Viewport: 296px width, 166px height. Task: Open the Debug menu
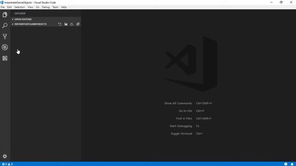[46, 7]
